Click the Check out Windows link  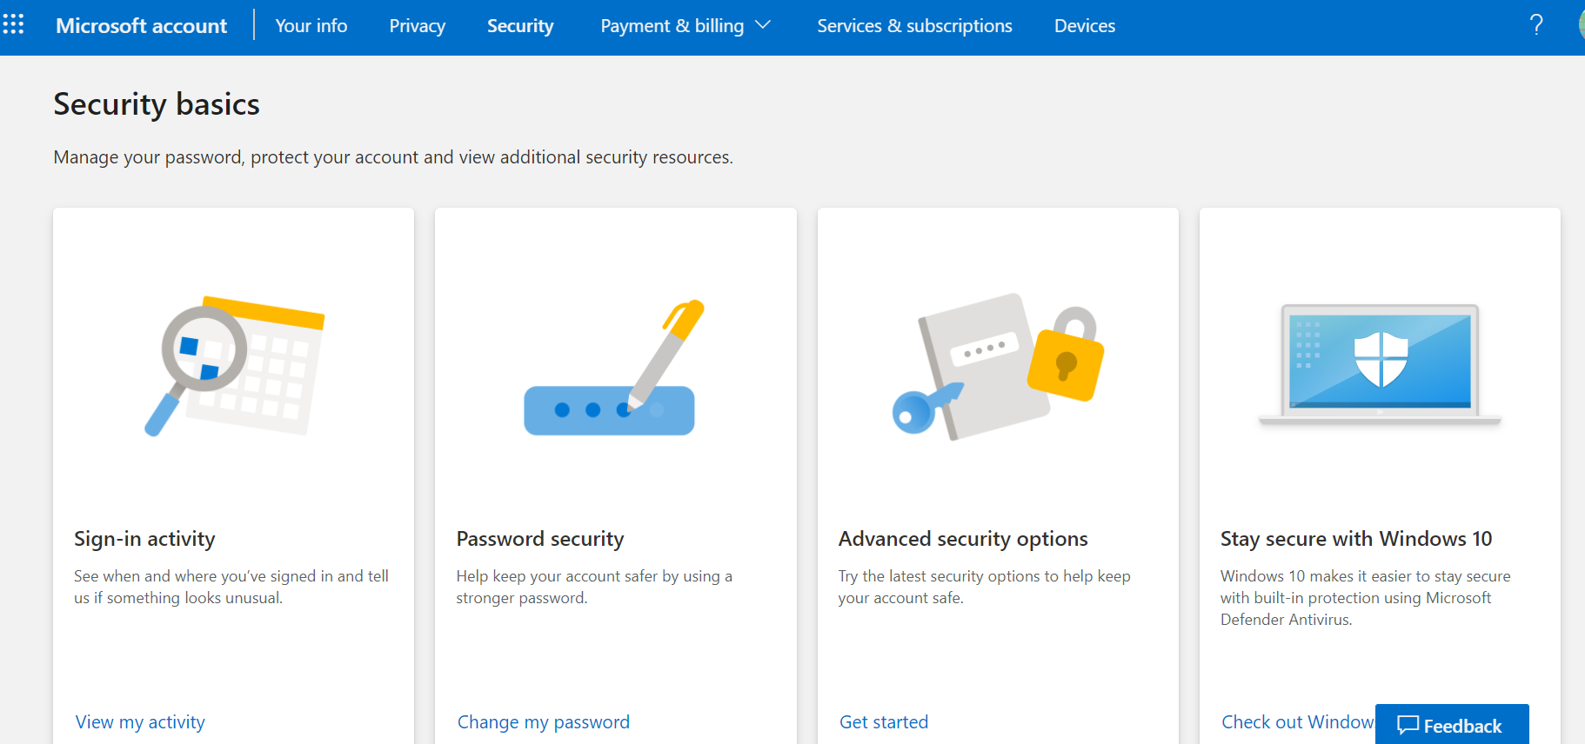(1288, 721)
